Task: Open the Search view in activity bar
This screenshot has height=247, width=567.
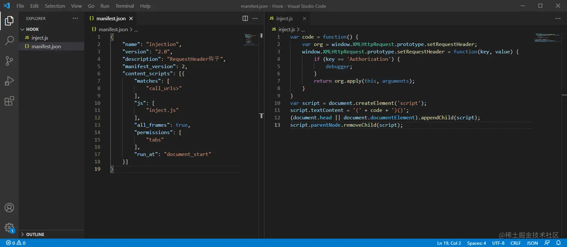Action: [x=9, y=40]
